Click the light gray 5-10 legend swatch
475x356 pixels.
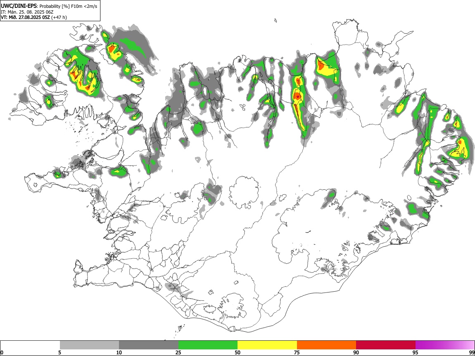(x=89, y=345)
